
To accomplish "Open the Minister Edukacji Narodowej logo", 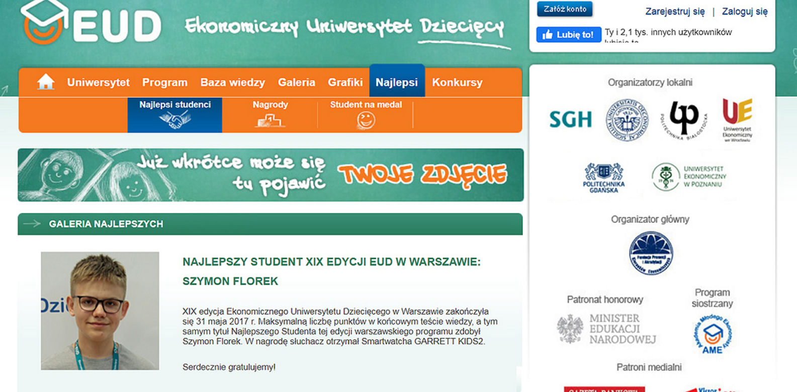I will (606, 329).
